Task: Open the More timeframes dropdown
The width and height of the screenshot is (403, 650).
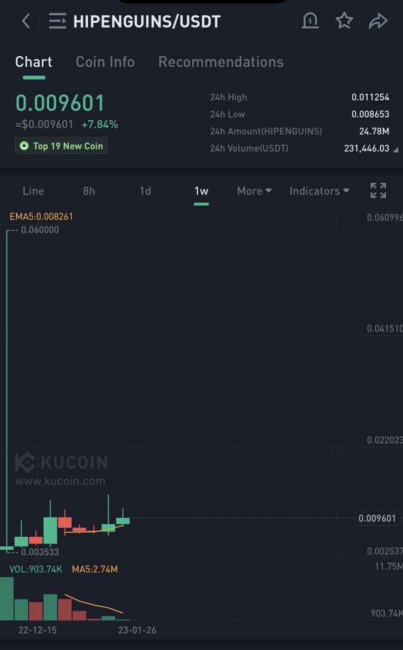Action: 254,191
